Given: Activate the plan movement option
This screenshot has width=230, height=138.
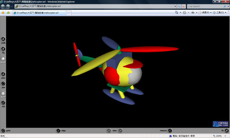Looking at the screenshot, I should pos(3,74).
